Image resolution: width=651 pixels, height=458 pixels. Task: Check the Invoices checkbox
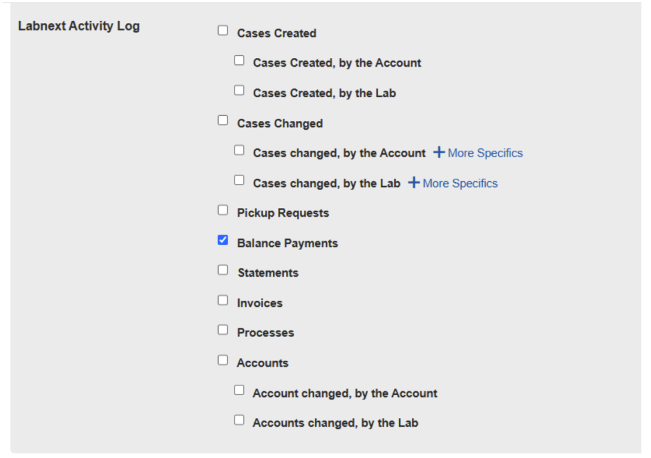tap(223, 300)
